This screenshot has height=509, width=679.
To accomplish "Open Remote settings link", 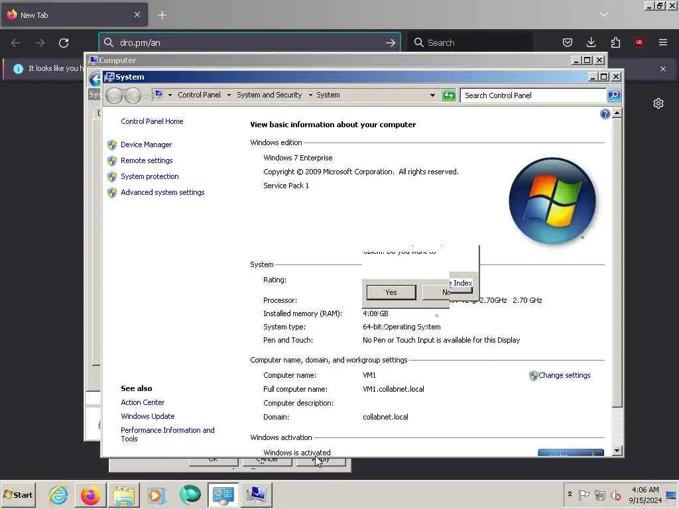I will (147, 160).
